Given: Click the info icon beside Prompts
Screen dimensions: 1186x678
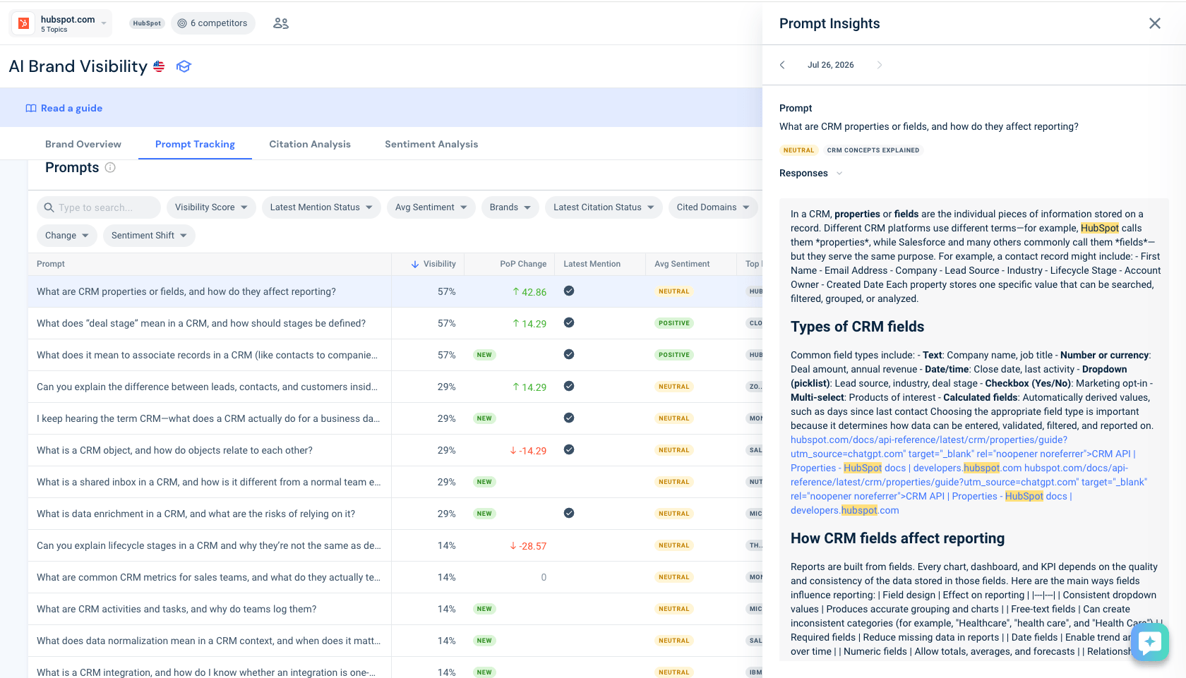Looking at the screenshot, I should 110,167.
